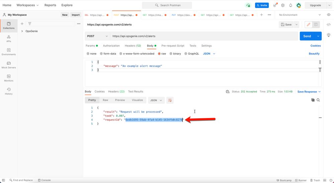The height and width of the screenshot is (183, 334).
Task: Search the response with magnifier icon
Action: click(318, 100)
